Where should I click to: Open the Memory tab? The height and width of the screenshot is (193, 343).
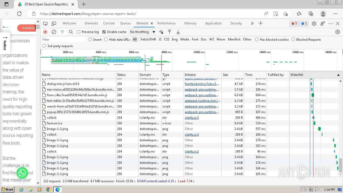(190, 23)
